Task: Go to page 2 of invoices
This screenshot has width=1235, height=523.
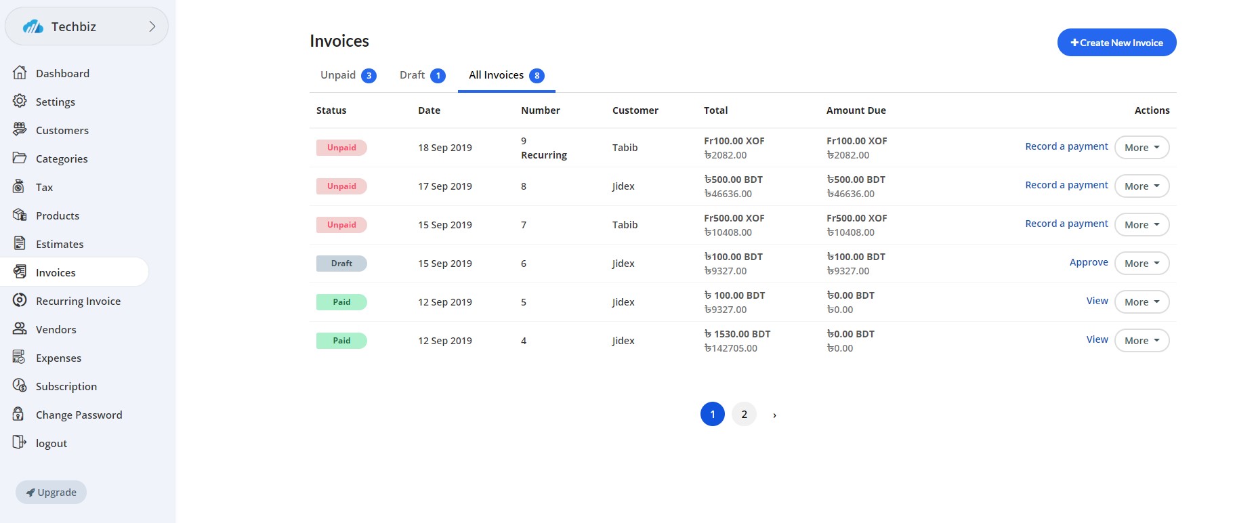Action: coord(744,414)
